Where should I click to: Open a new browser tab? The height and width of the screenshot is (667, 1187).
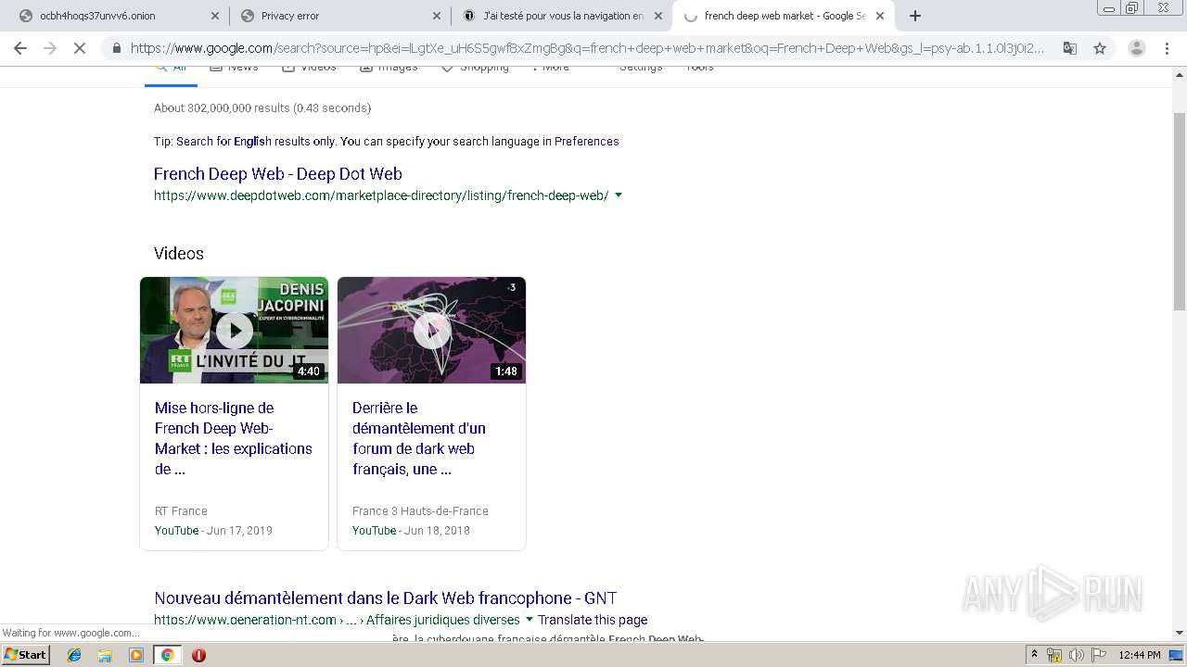tap(915, 16)
